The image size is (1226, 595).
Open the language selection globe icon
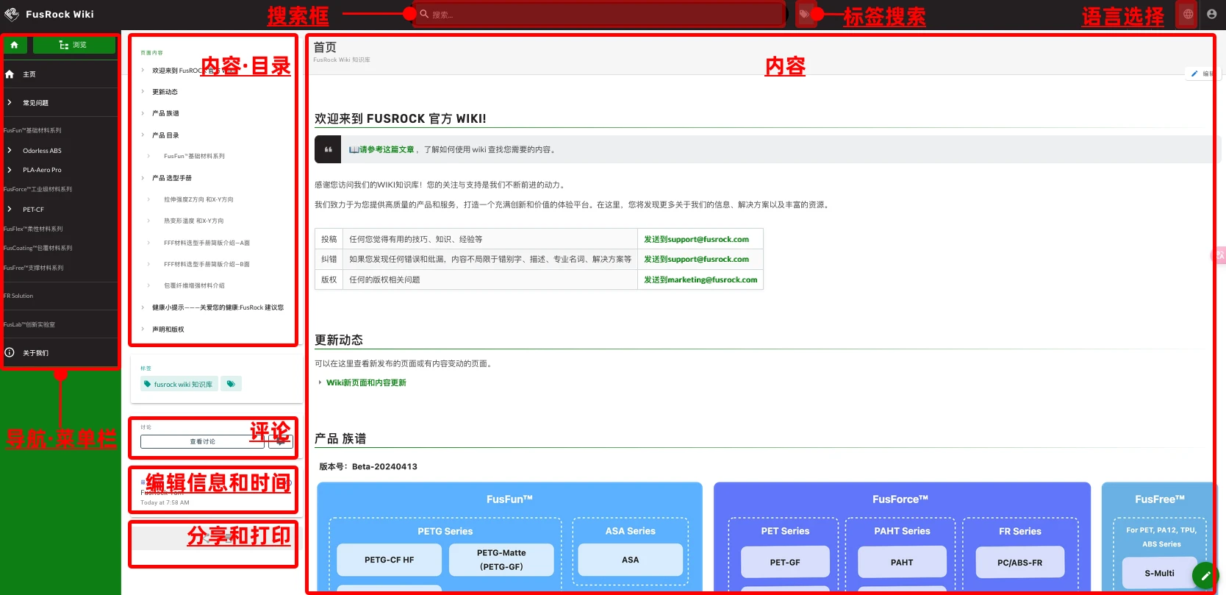(x=1188, y=14)
